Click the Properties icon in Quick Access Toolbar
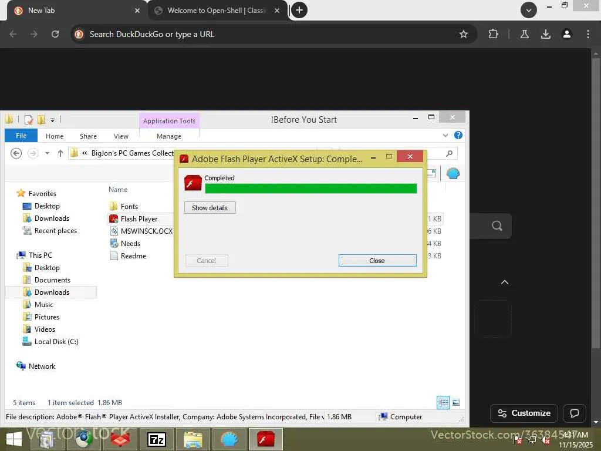The height and width of the screenshot is (451, 601). click(28, 120)
